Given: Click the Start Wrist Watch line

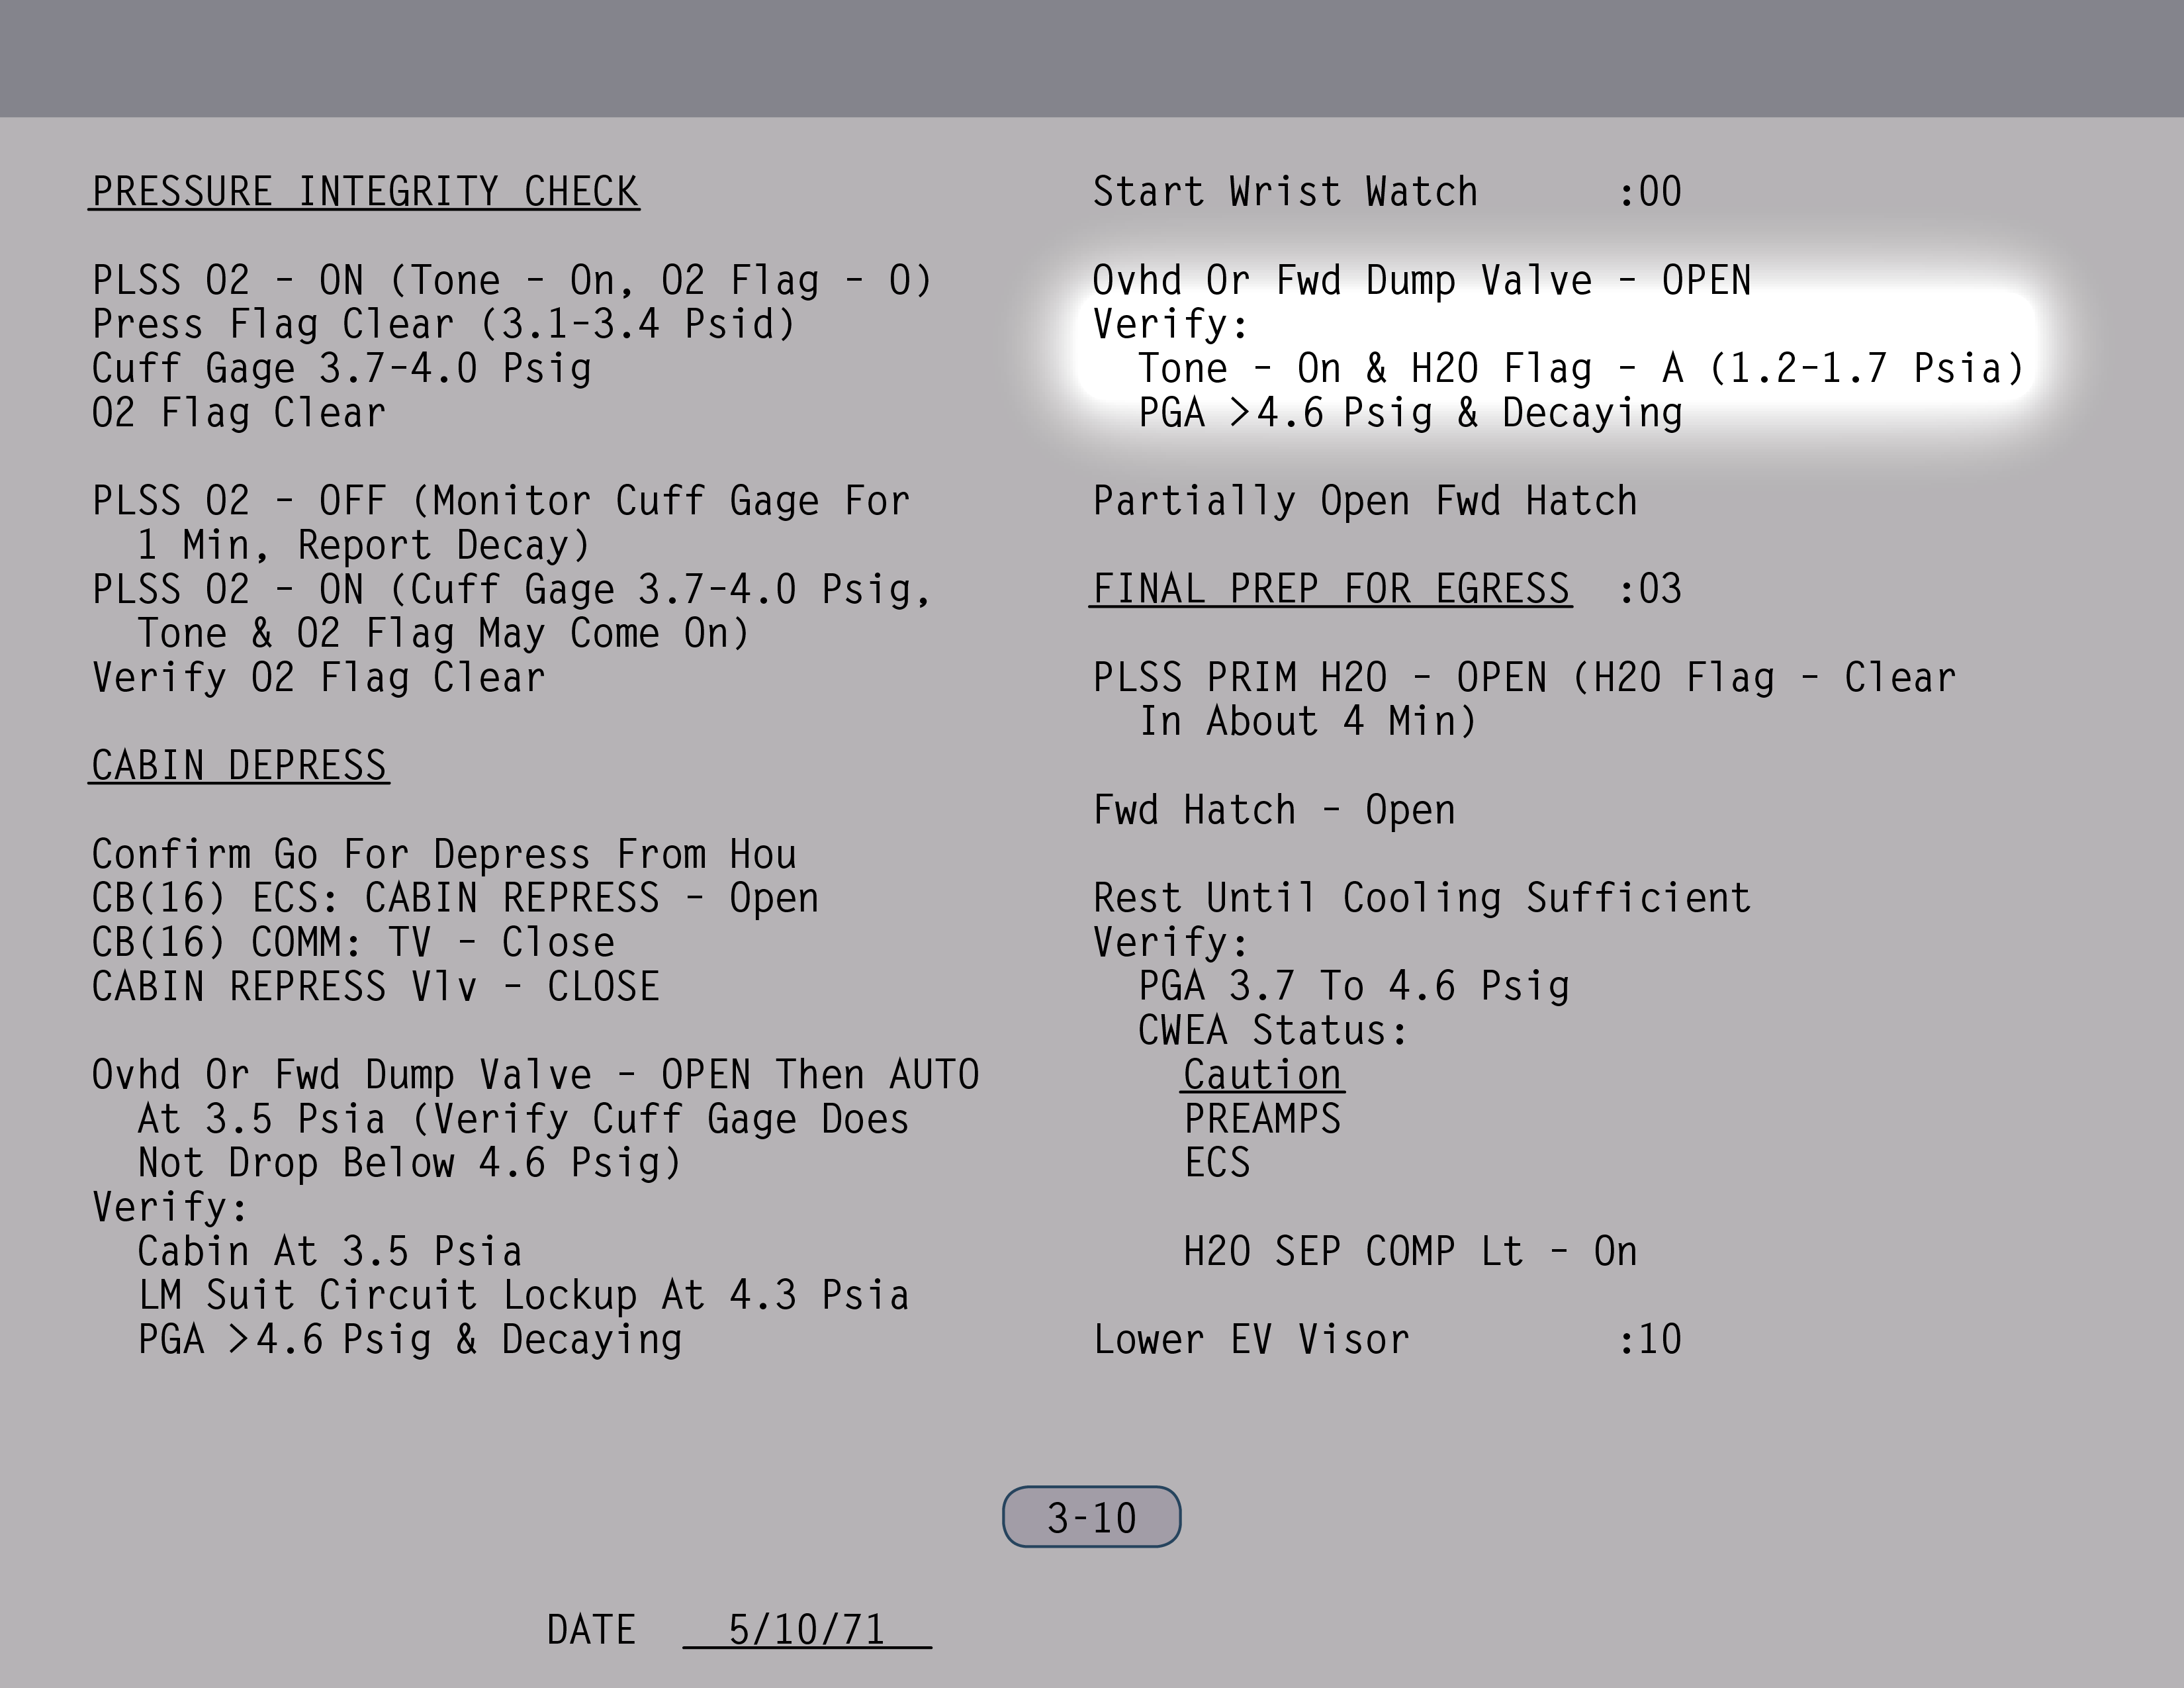Looking at the screenshot, I should pyautogui.click(x=1285, y=192).
